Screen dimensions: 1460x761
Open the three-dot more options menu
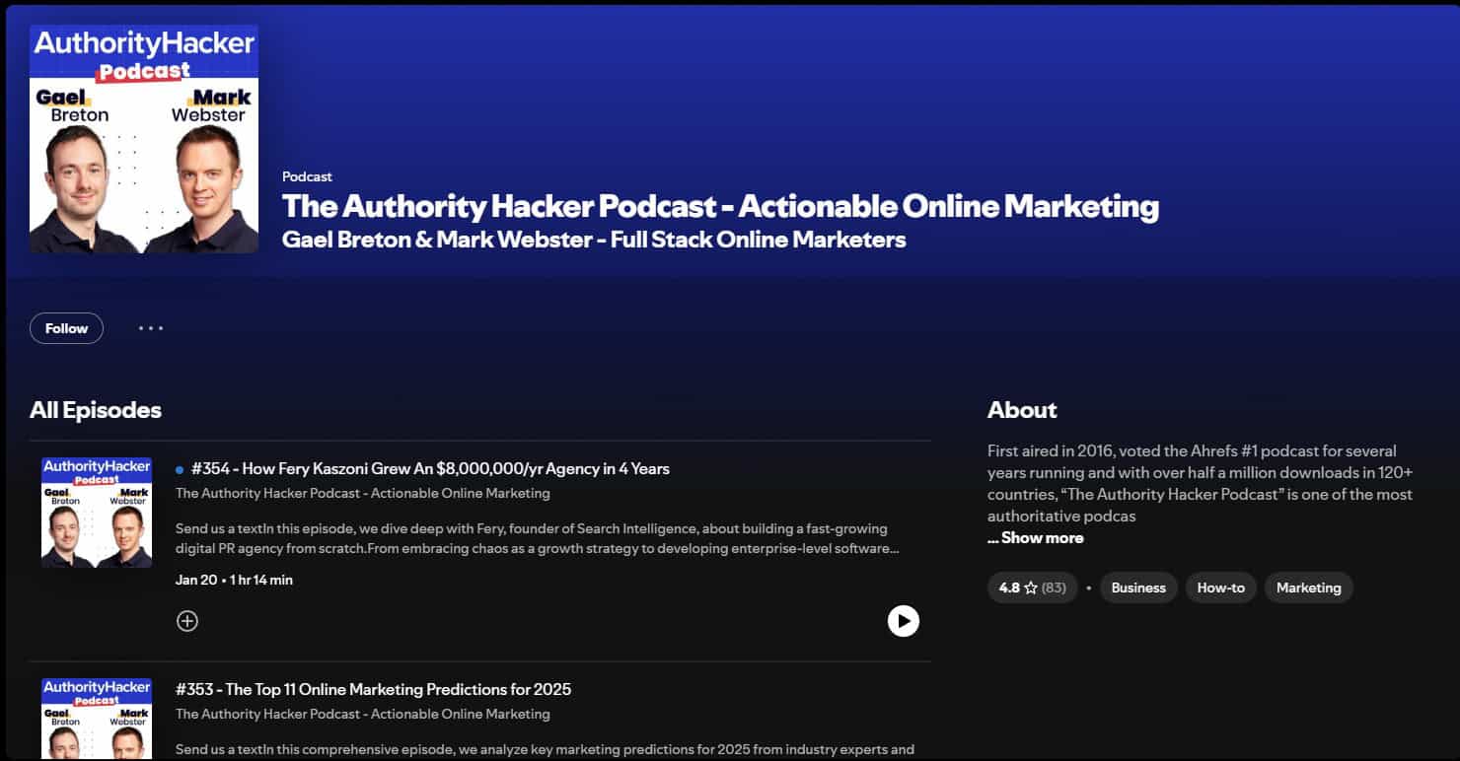coord(151,328)
